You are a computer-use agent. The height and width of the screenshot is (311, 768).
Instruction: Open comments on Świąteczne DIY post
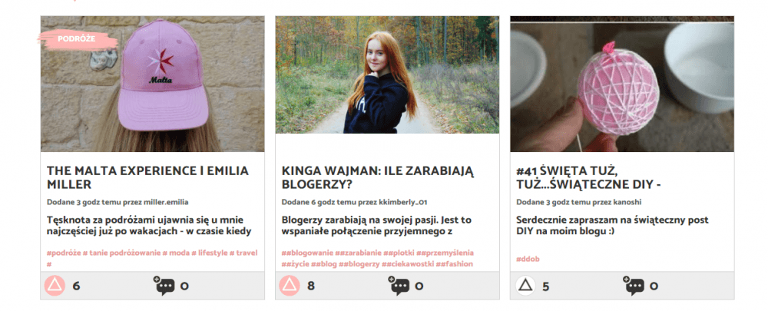point(634,286)
